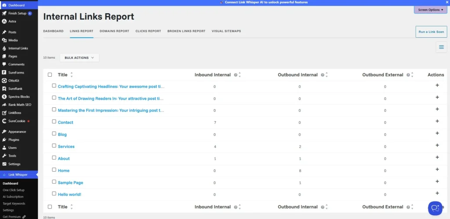
Task: Tick the top select-all checkbox in header
Action: tap(50, 74)
